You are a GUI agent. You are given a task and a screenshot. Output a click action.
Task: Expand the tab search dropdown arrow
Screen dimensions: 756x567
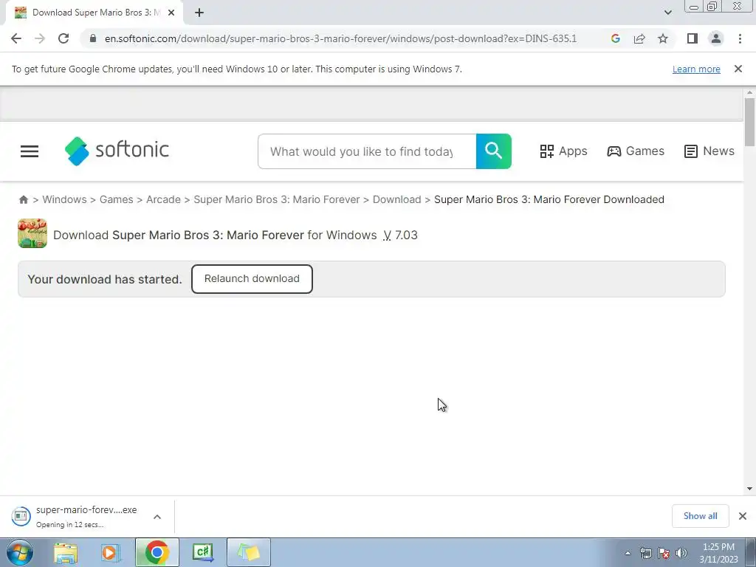667,13
